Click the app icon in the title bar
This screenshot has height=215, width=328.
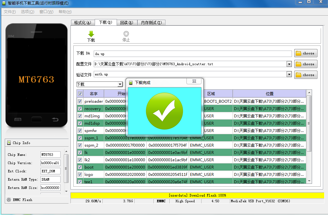click(x=4, y=3)
